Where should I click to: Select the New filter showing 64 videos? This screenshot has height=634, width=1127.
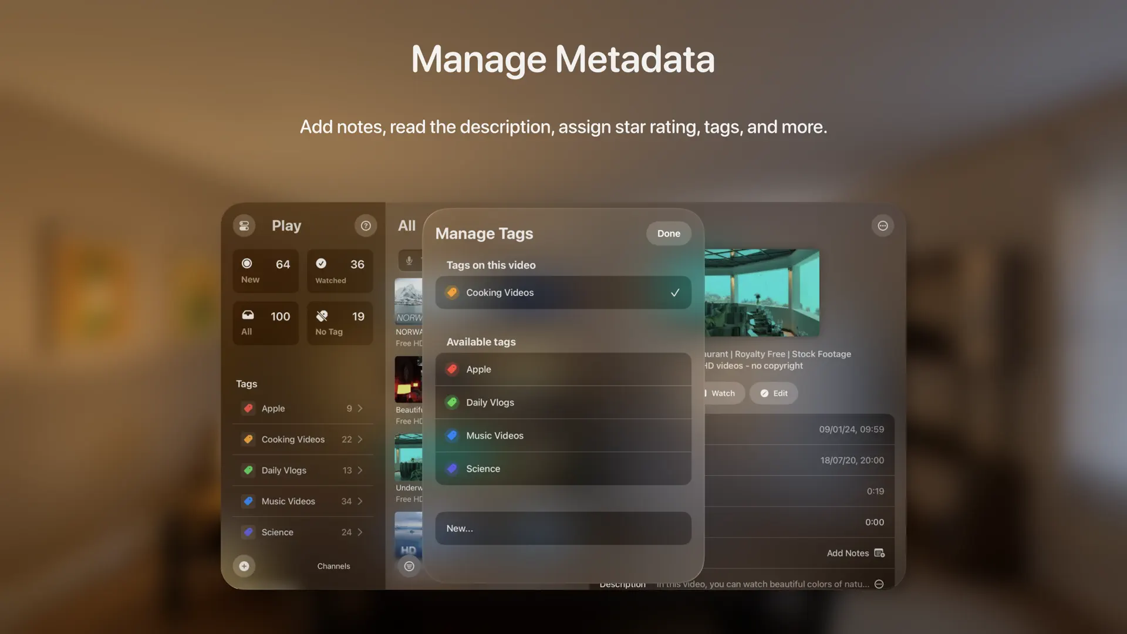click(x=265, y=271)
